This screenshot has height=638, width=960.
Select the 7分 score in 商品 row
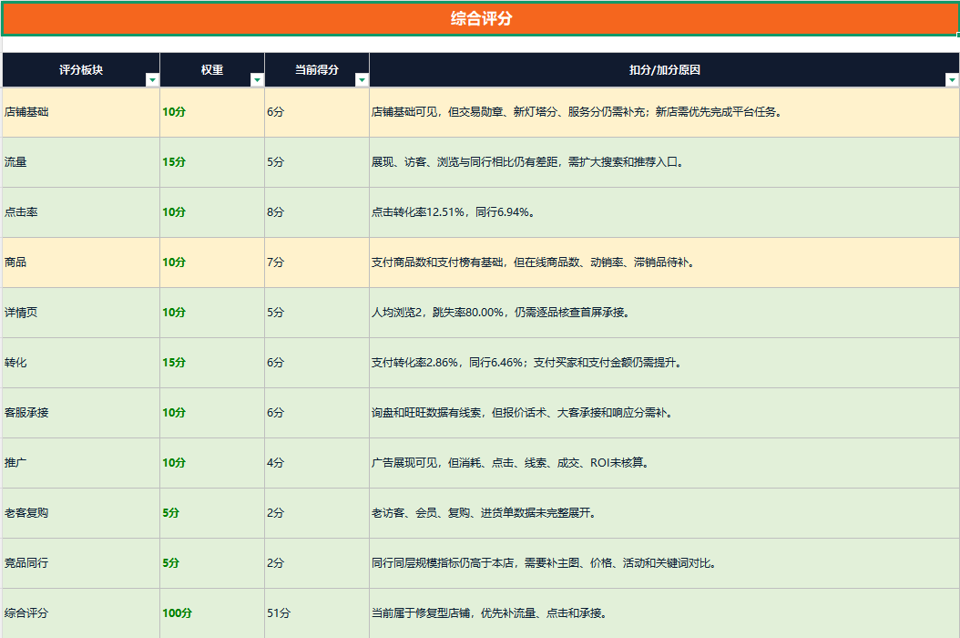[317, 262]
